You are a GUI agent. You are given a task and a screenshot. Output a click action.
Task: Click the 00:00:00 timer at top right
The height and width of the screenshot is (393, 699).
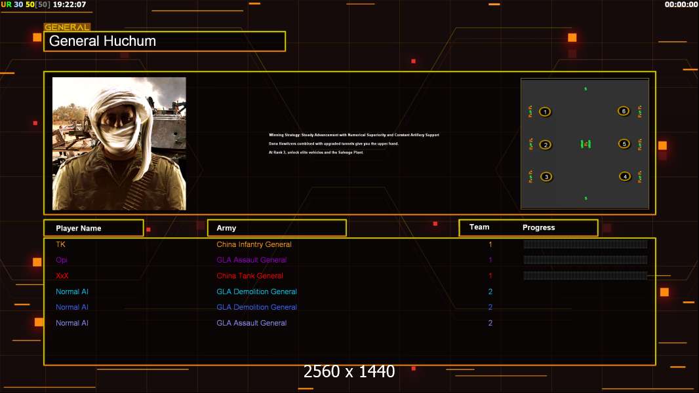681,5
